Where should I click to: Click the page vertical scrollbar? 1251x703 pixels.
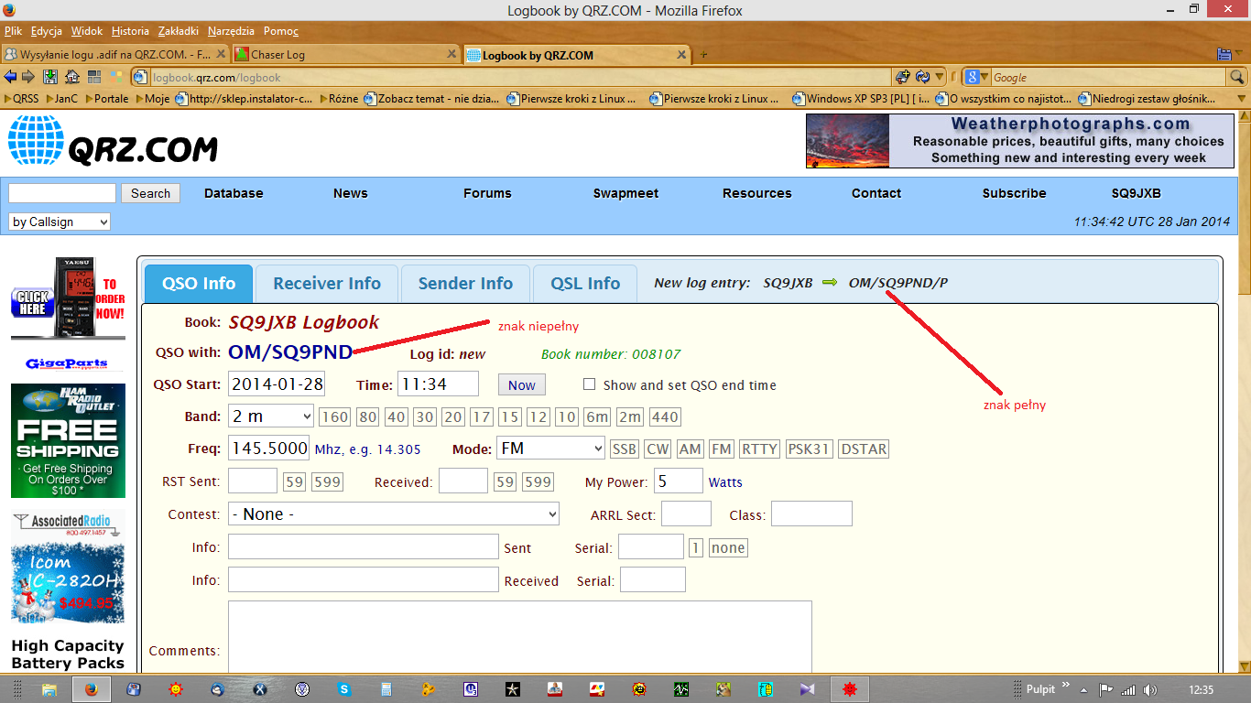[x=1244, y=392]
